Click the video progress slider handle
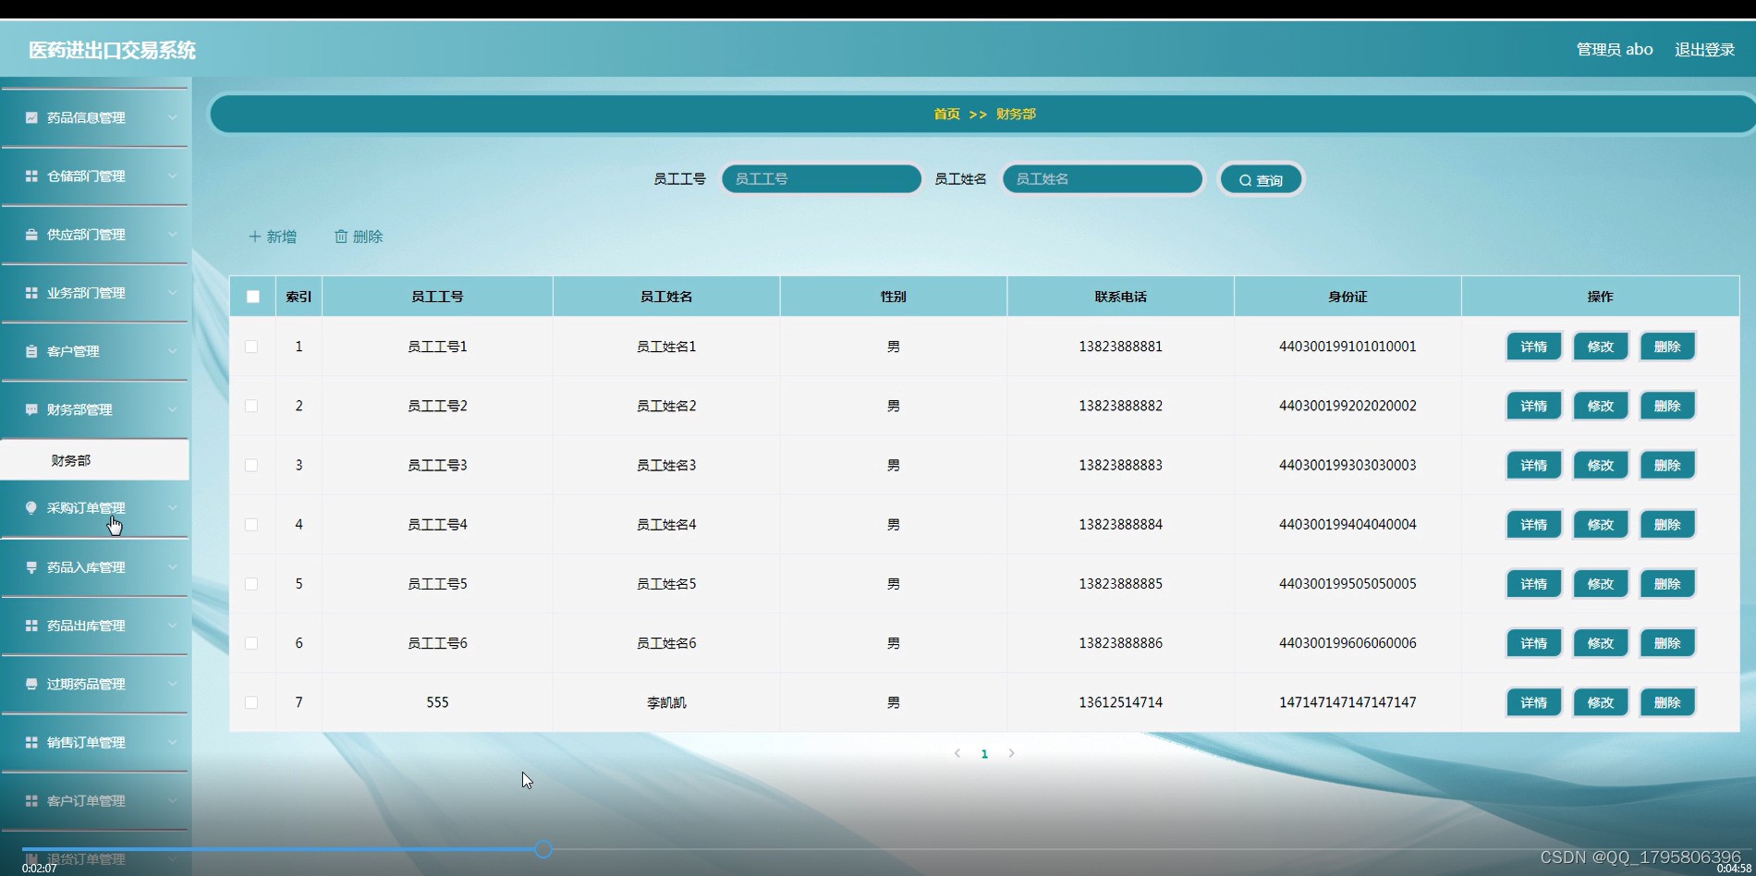Viewport: 1756px width, 876px height. click(x=543, y=849)
